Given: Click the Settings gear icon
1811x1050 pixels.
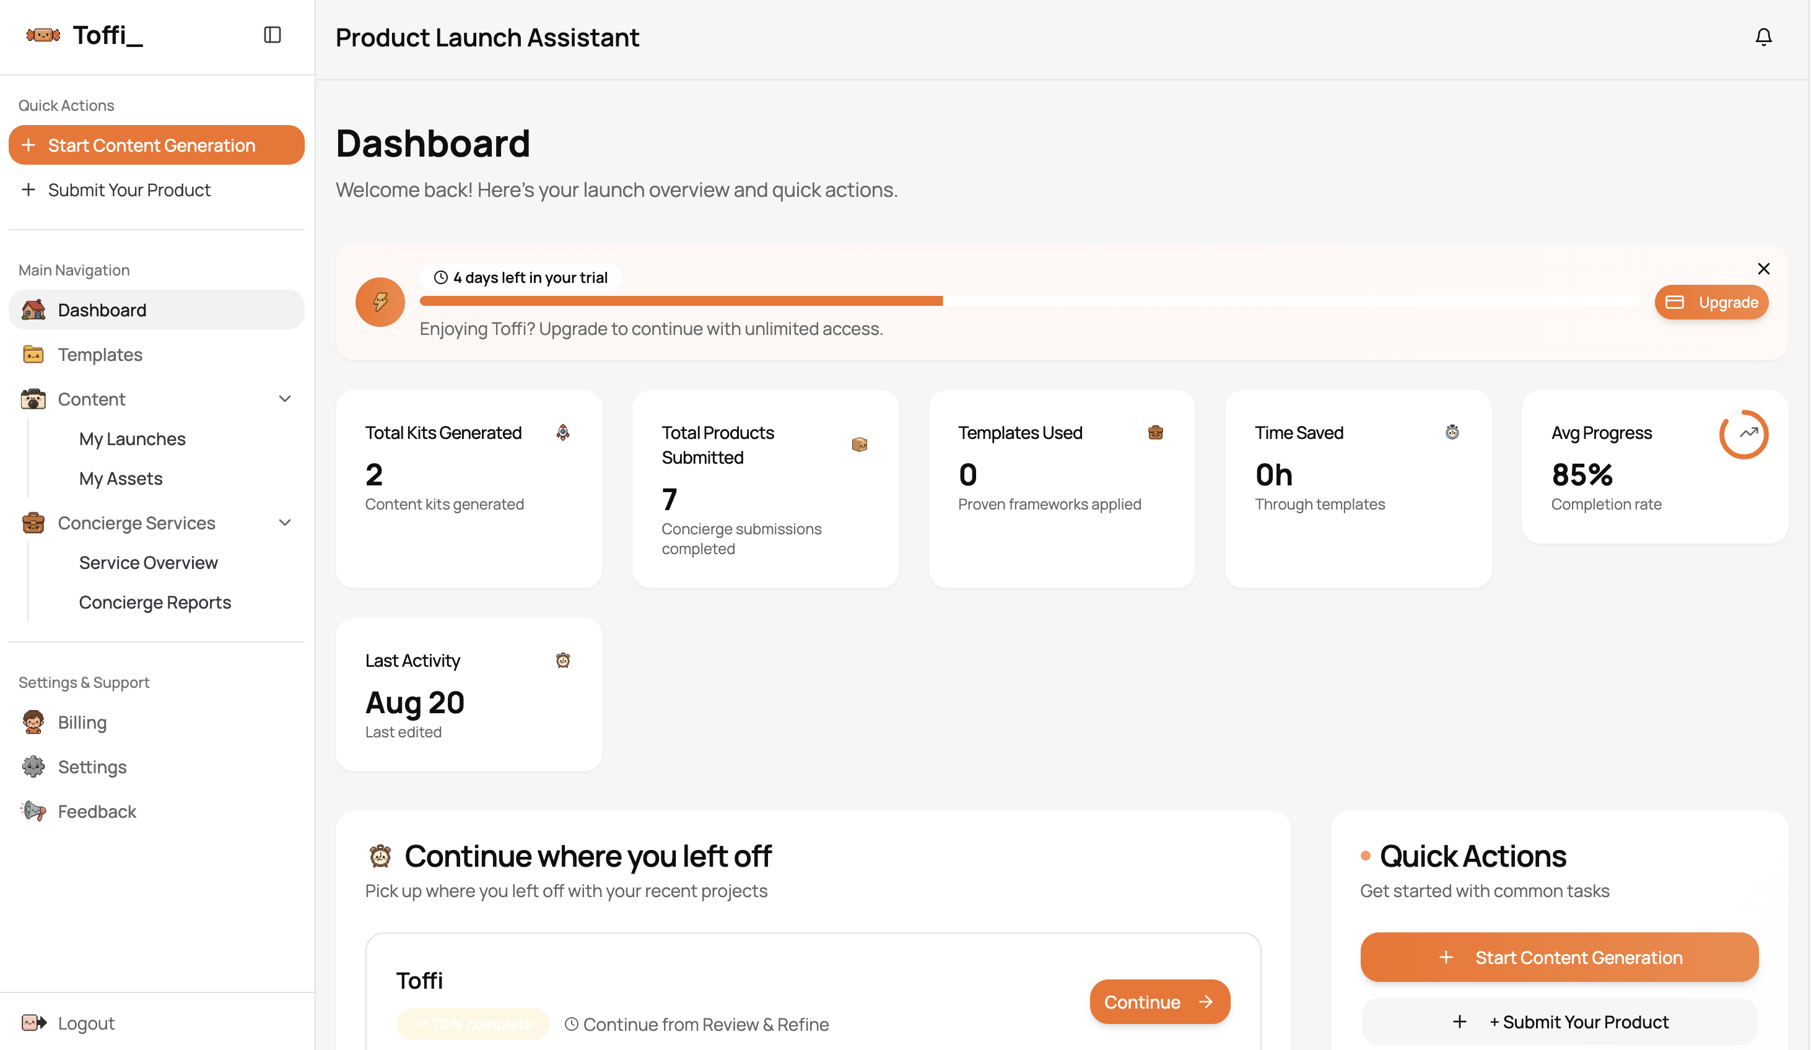Looking at the screenshot, I should click(x=33, y=766).
